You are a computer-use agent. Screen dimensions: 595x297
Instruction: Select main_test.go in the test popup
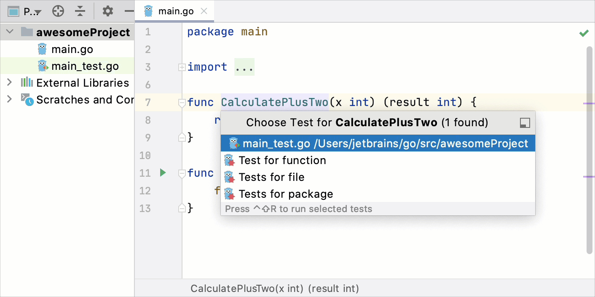click(378, 143)
